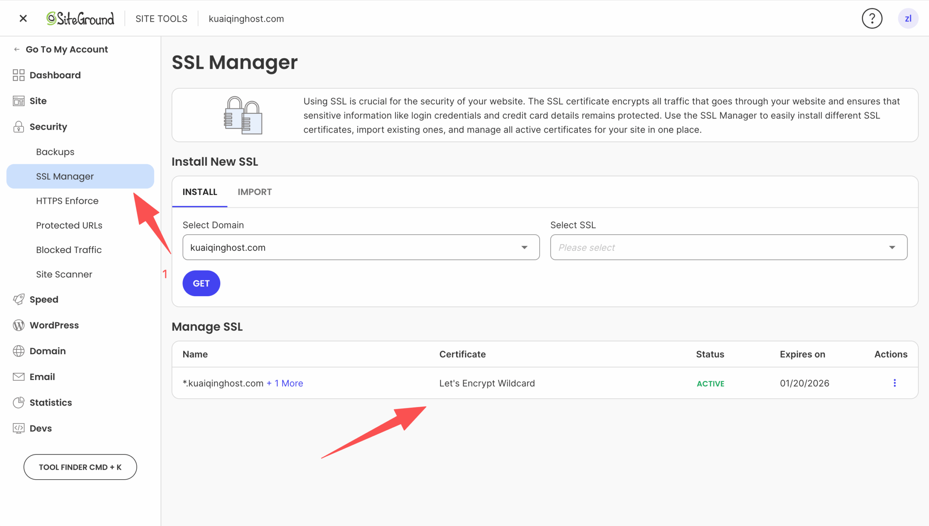
Task: Switch to the IMPORT tab
Action: [254, 192]
